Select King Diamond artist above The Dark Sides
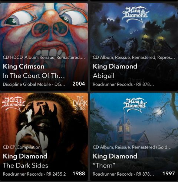This screenshot has height=182, width=178. 25,156
